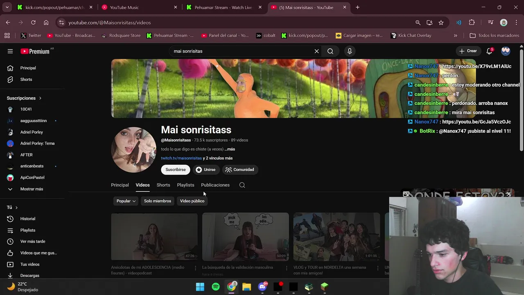Open Ver más tarde in sidebar
The image size is (524, 295).
32,242
